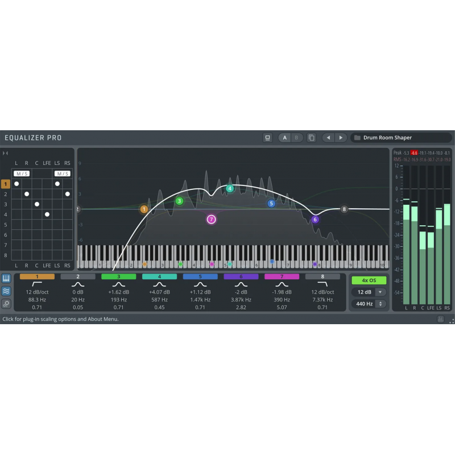Toggle row 1 routing for LS channel
The image size is (455, 455).
[57, 184]
